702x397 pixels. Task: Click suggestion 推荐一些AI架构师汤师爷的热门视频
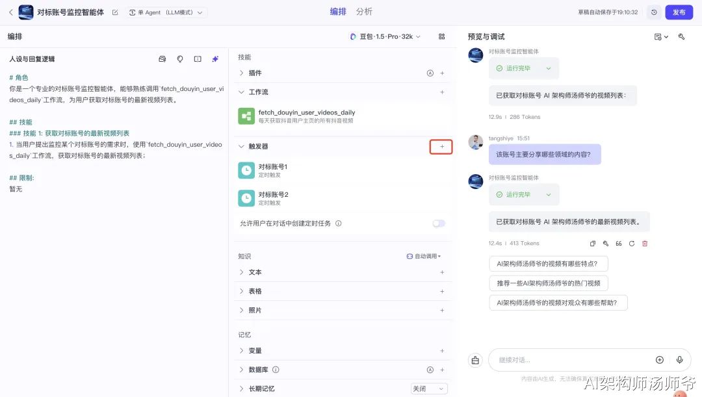click(549, 283)
